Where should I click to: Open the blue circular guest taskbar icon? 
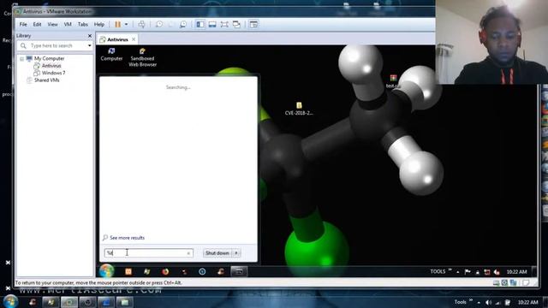click(x=202, y=271)
